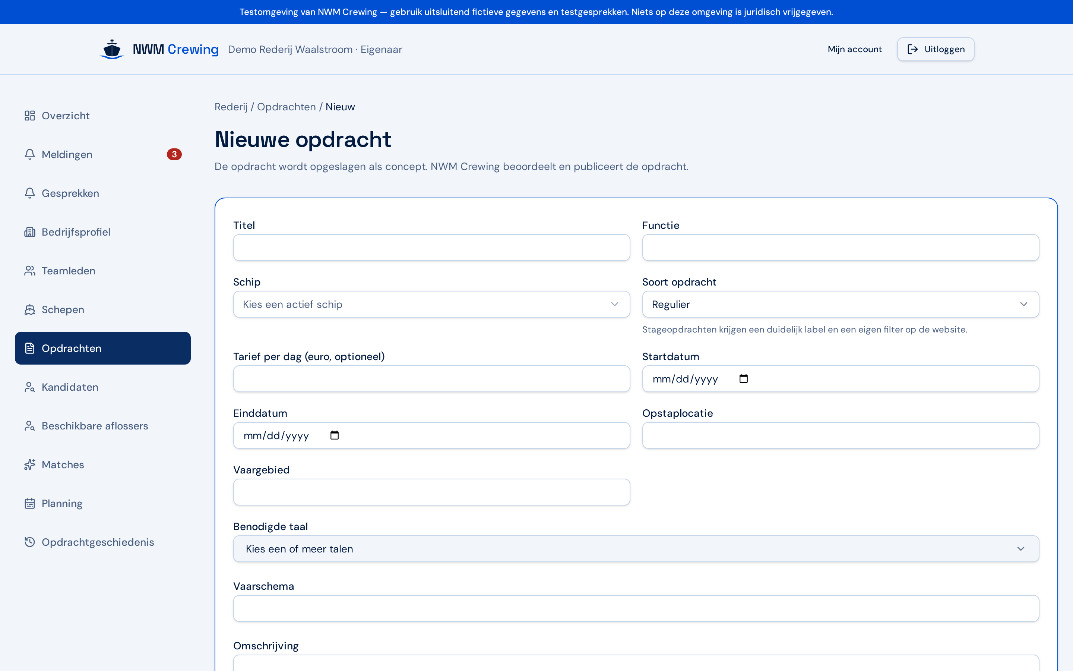Open Opdrachtgeschiedenis in the sidebar
The width and height of the screenshot is (1073, 671).
pos(103,542)
